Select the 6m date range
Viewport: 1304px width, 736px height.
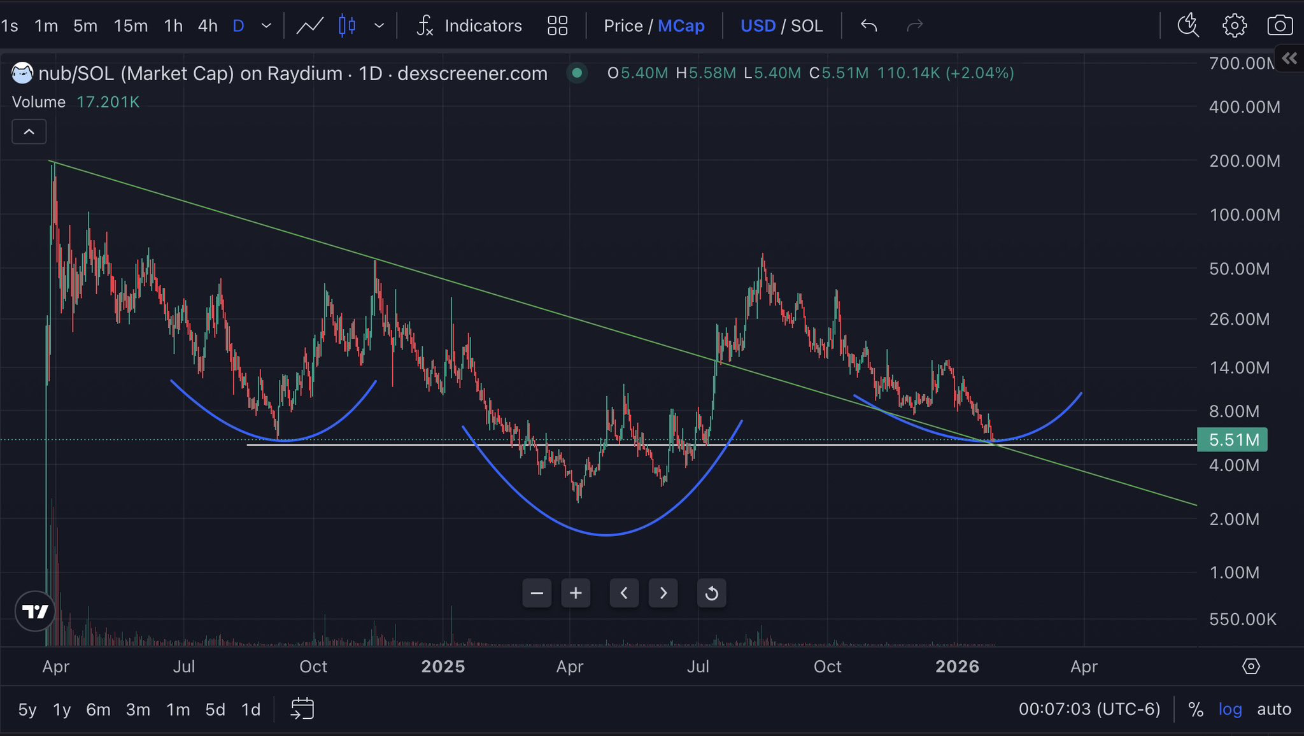[x=98, y=709]
